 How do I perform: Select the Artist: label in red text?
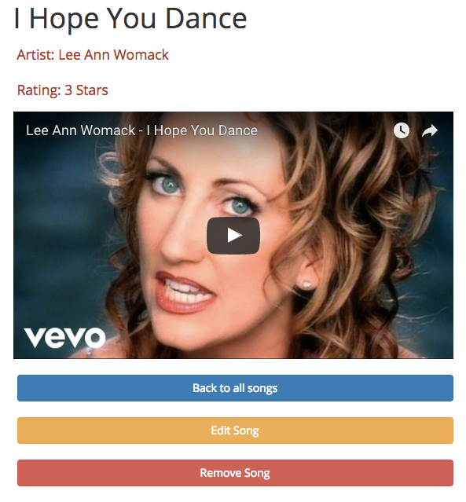tap(35, 55)
